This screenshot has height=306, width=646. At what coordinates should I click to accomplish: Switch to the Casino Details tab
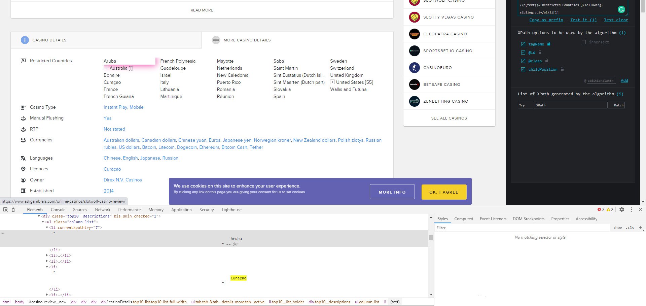tap(106, 40)
